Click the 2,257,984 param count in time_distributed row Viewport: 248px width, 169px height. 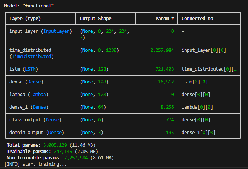[160, 50]
